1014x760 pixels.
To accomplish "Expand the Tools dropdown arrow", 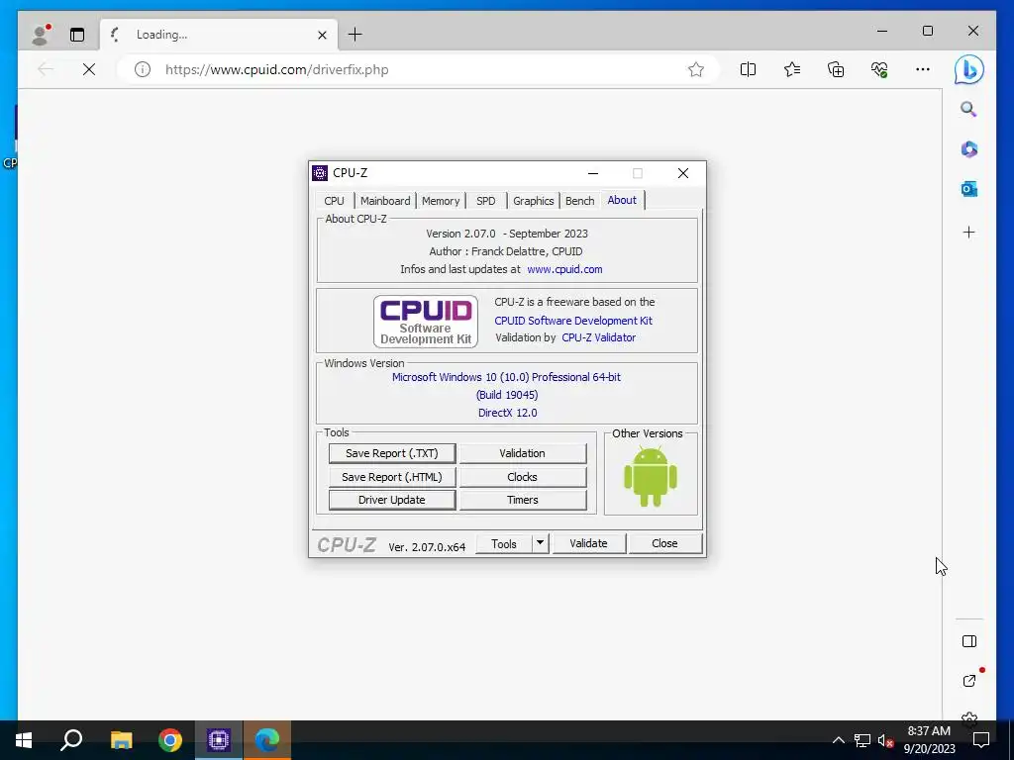I will [540, 543].
